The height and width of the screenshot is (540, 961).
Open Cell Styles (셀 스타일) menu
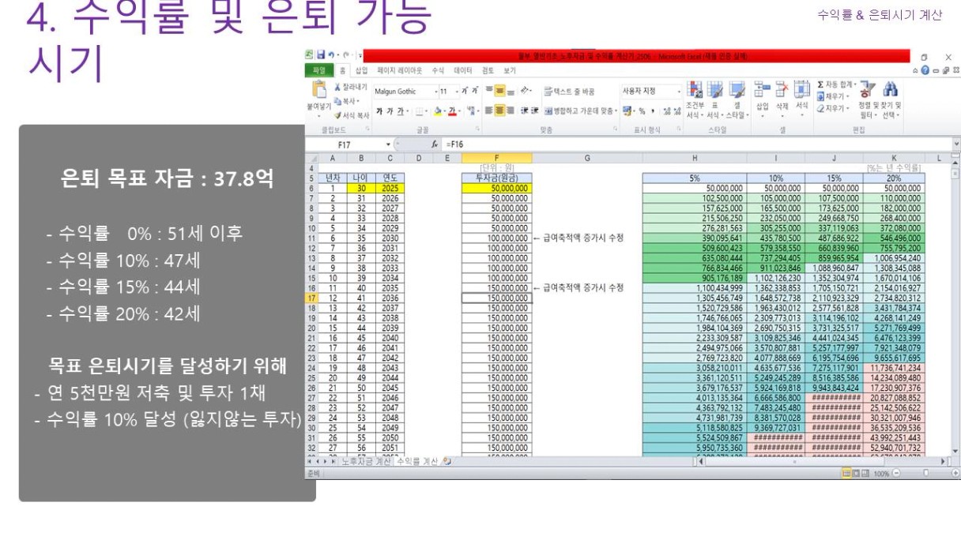click(737, 99)
